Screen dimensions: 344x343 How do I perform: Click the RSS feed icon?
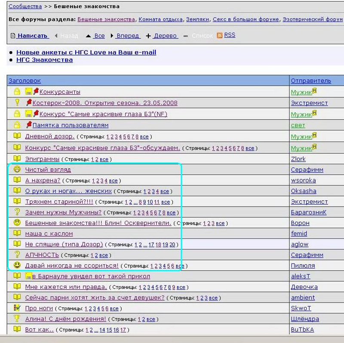(220, 35)
